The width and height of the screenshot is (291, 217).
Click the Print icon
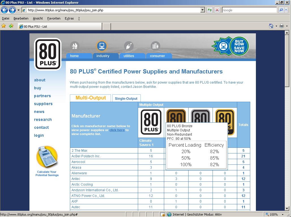tap(282, 26)
